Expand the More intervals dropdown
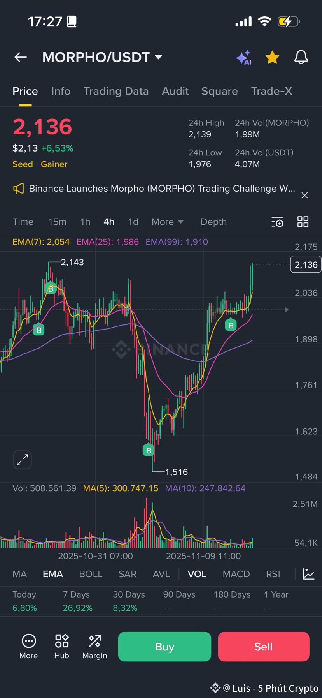Image resolution: width=322 pixels, height=698 pixels. 167,222
